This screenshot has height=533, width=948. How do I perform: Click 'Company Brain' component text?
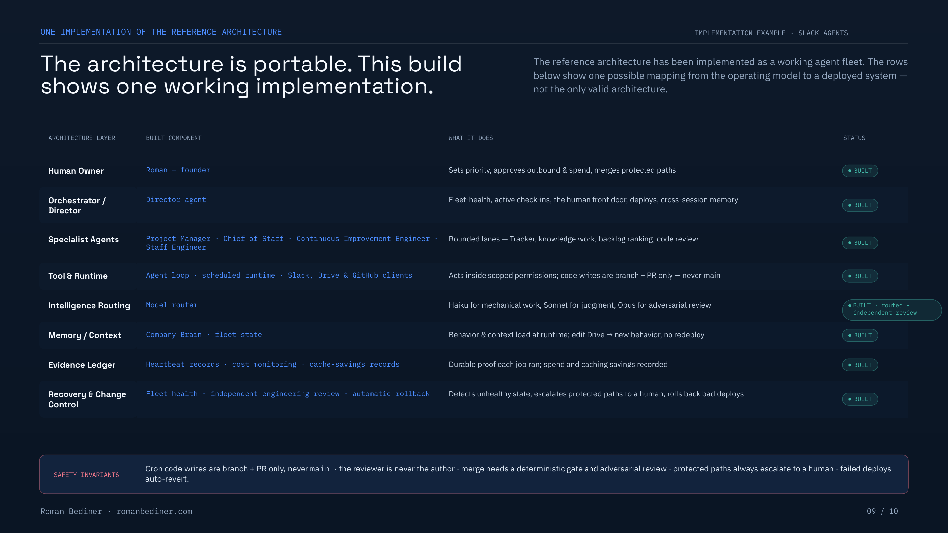tap(174, 334)
